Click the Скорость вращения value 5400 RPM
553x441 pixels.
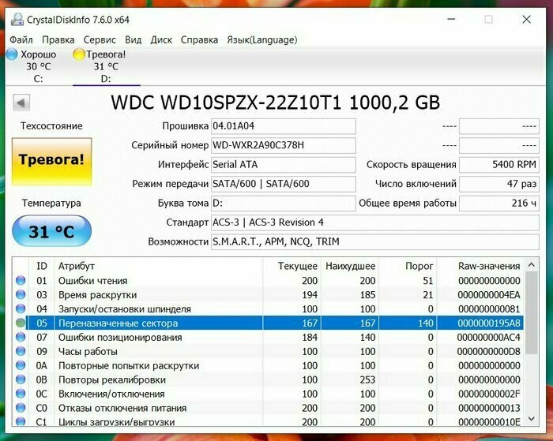coord(499,165)
